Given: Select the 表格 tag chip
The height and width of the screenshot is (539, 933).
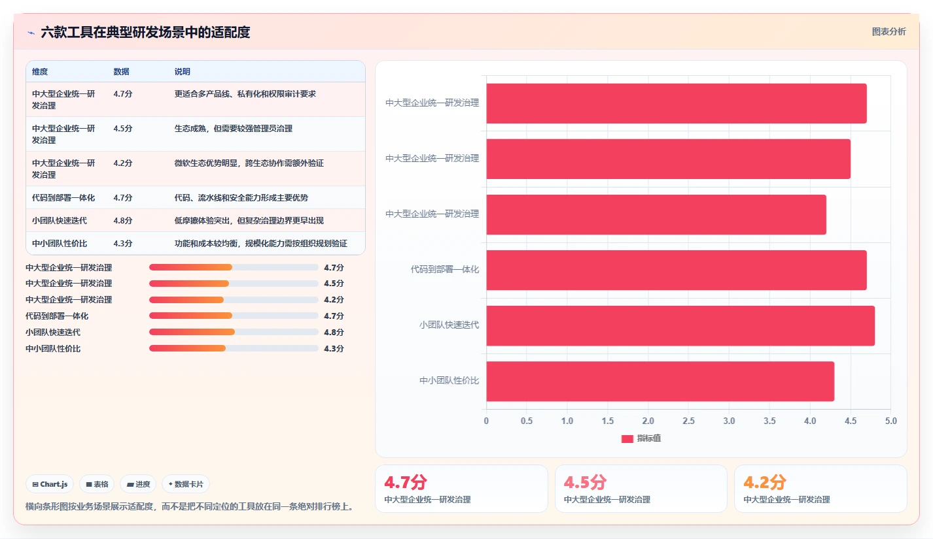Looking at the screenshot, I should click(97, 484).
